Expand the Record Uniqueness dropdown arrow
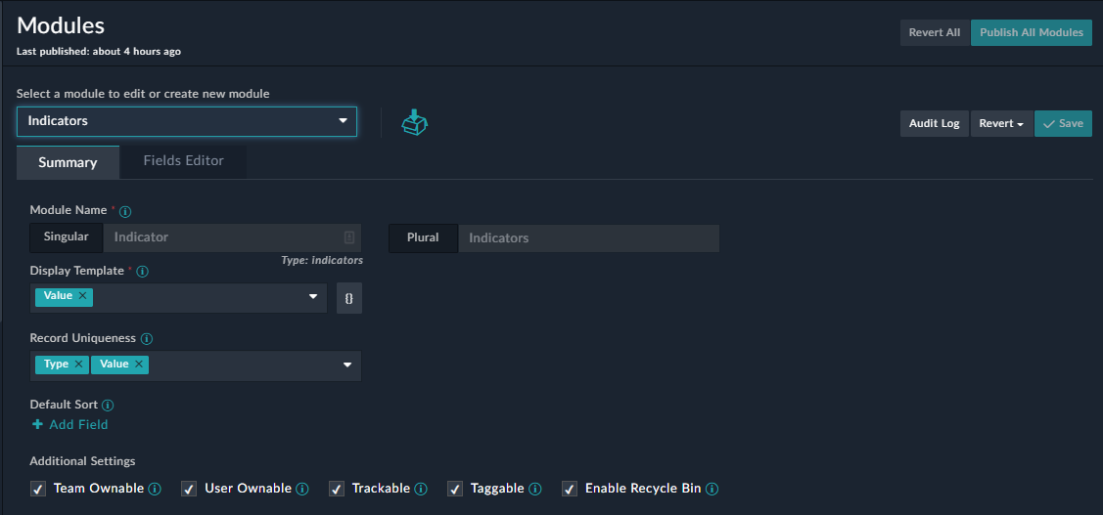 [346, 365]
